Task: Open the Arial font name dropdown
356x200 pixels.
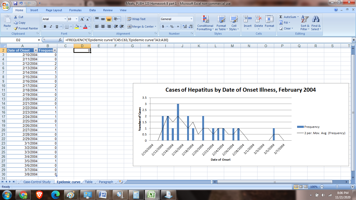Action: click(65, 19)
